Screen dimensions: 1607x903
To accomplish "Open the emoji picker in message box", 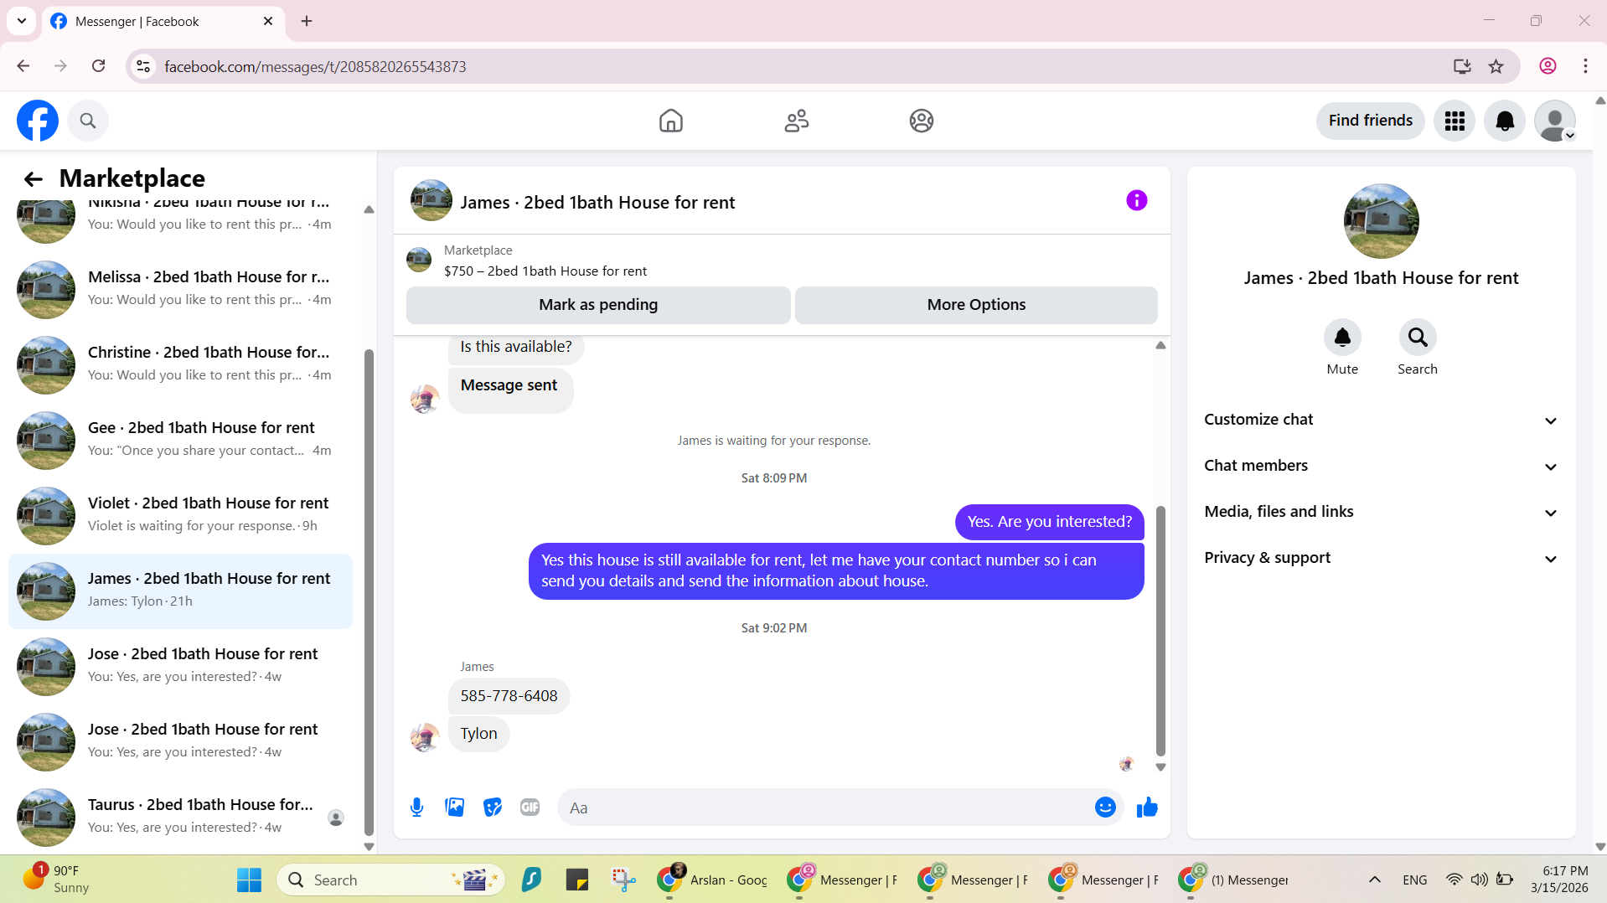I will point(1105,808).
